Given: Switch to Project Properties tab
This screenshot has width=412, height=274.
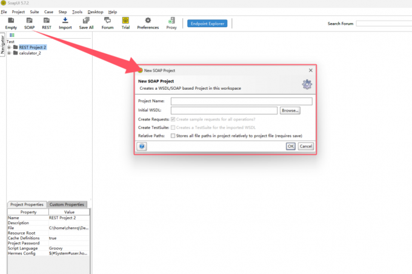Looking at the screenshot, I should pos(27,204).
